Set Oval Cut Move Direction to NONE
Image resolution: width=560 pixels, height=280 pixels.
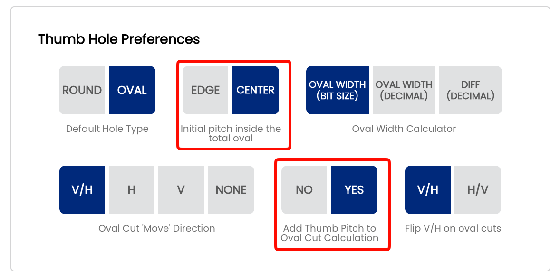[231, 190]
